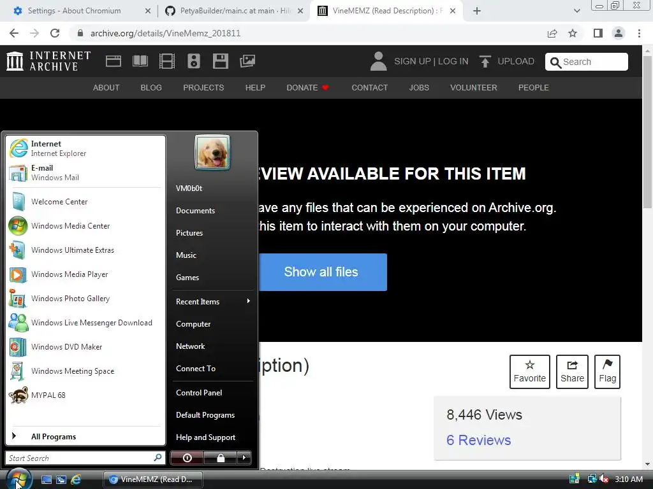Click the address bar URL
Viewport: 653px width, 489px height.
(x=165, y=33)
